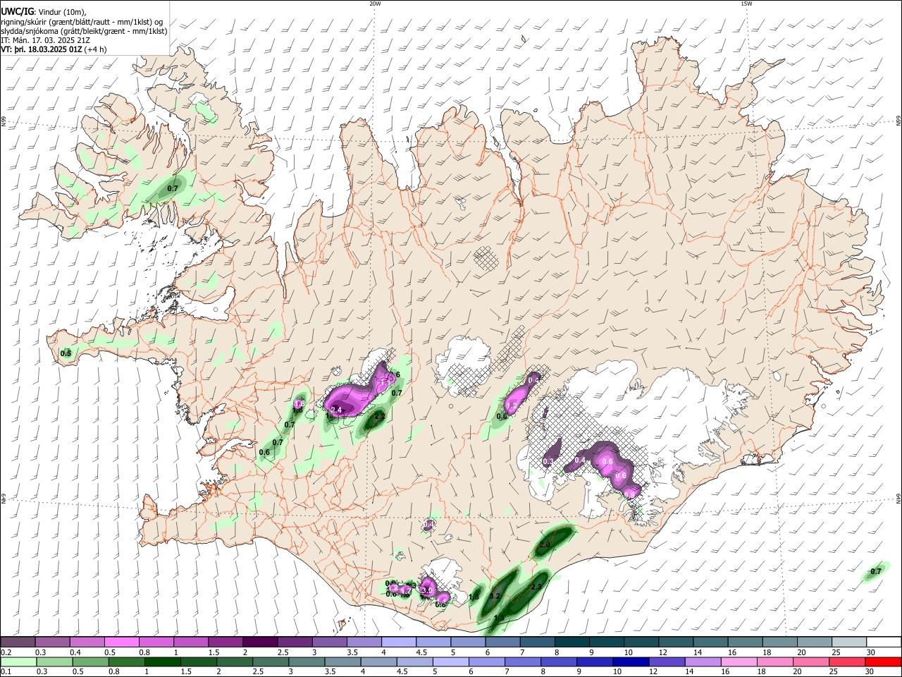
Task: Click the 0.5 value on Snæfellsnes peninsula
Action: point(66,353)
